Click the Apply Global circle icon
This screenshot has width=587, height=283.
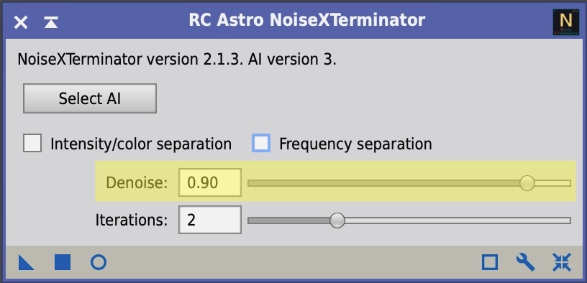pyautogui.click(x=99, y=262)
